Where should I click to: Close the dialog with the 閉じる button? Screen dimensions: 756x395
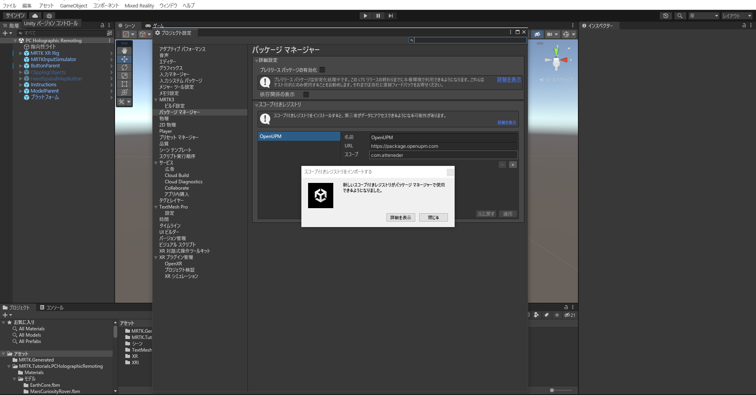[x=433, y=217]
